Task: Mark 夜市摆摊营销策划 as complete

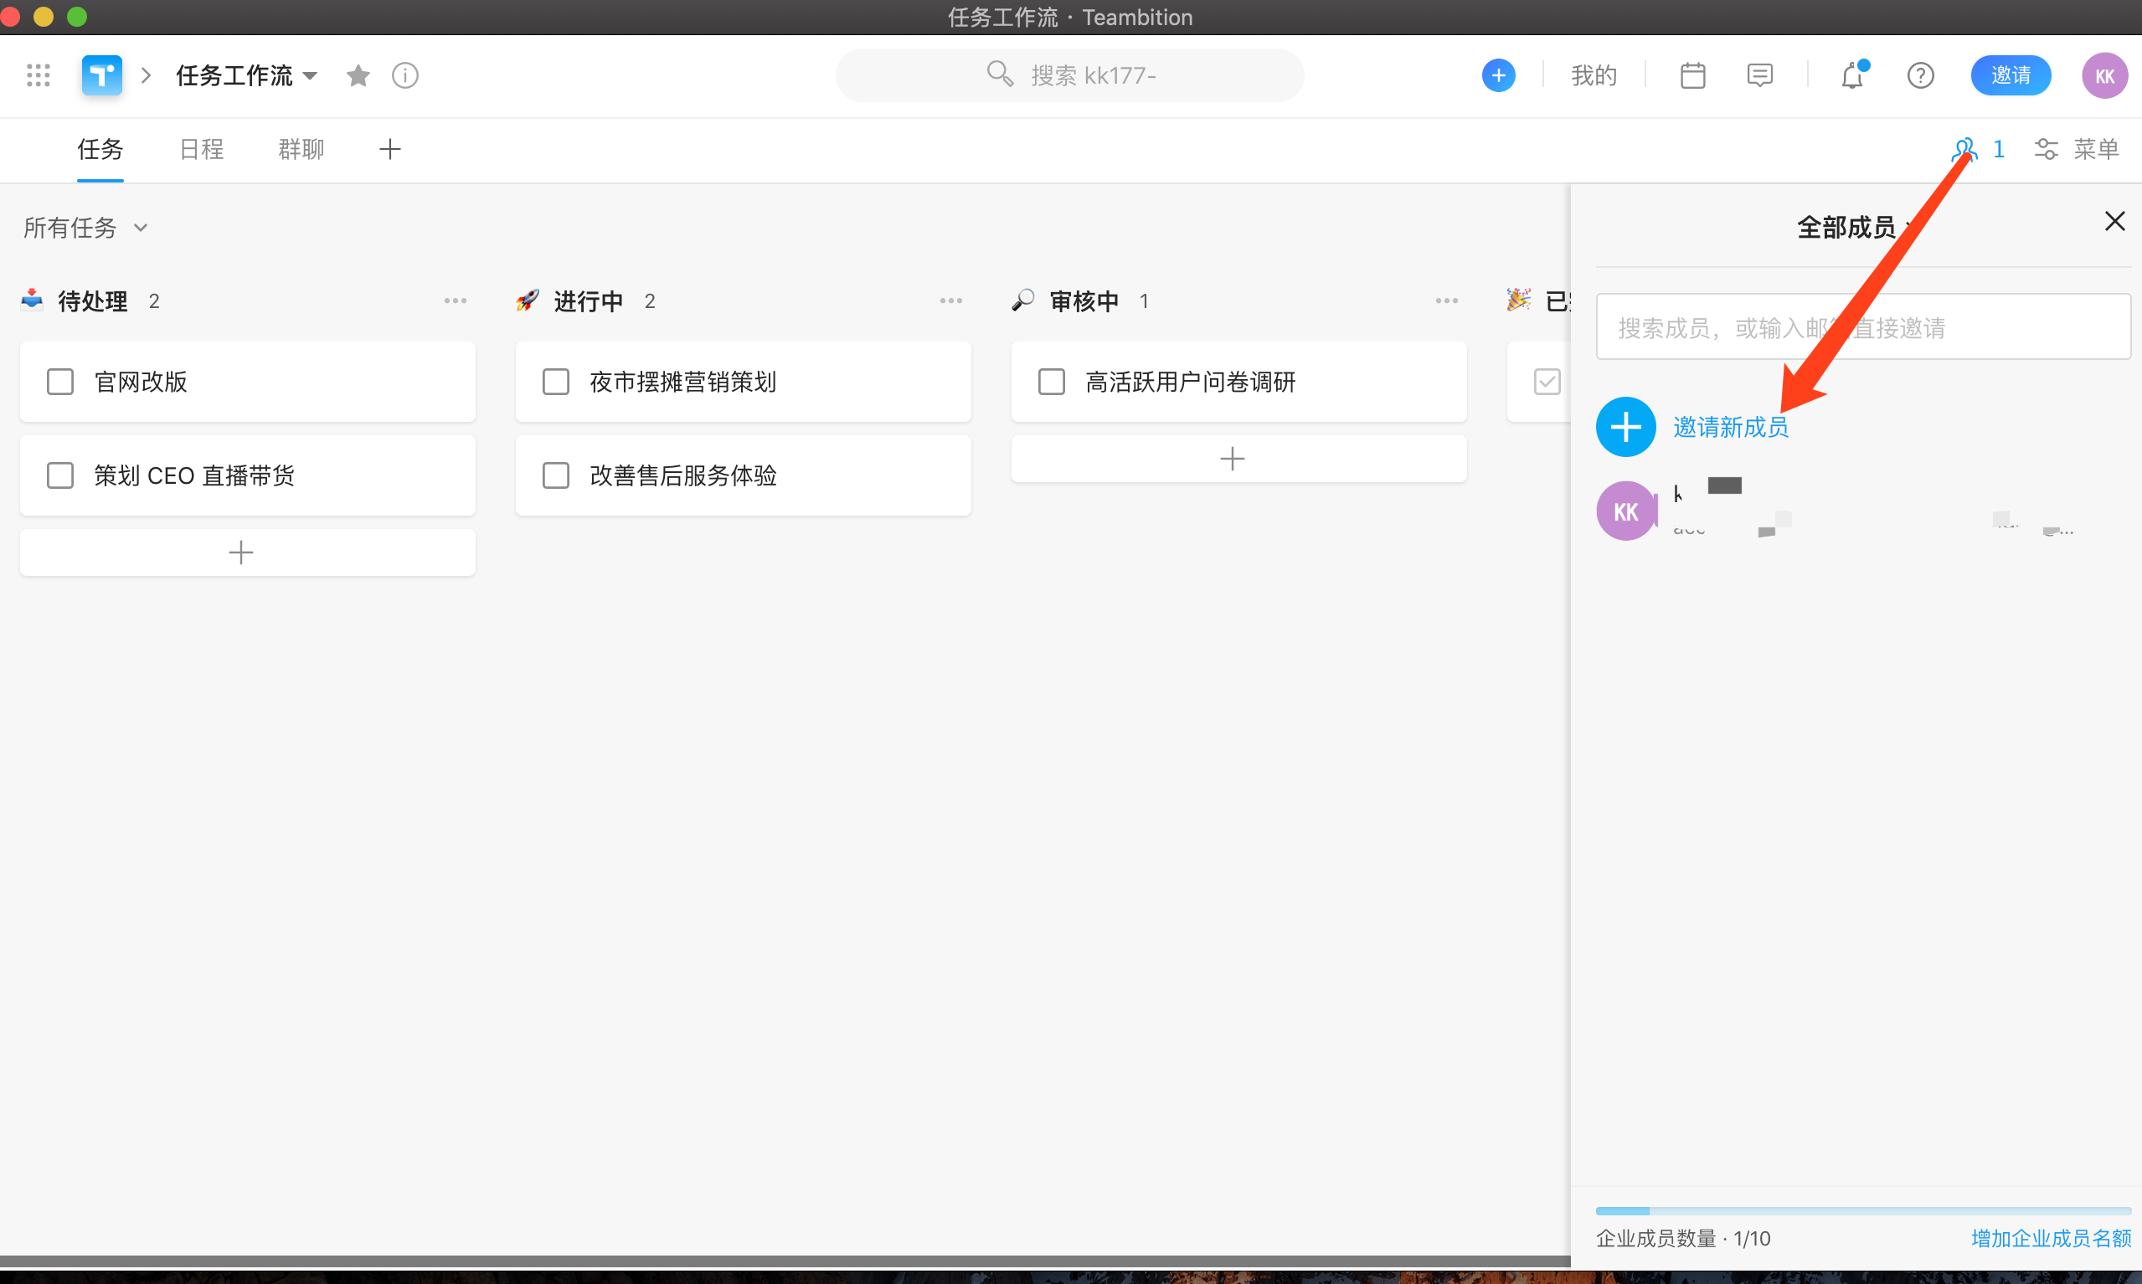Action: coord(556,382)
